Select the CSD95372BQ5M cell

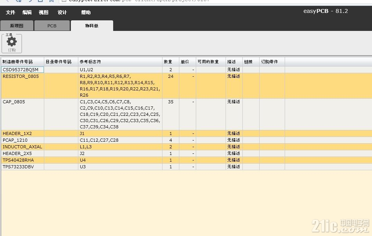23,70
